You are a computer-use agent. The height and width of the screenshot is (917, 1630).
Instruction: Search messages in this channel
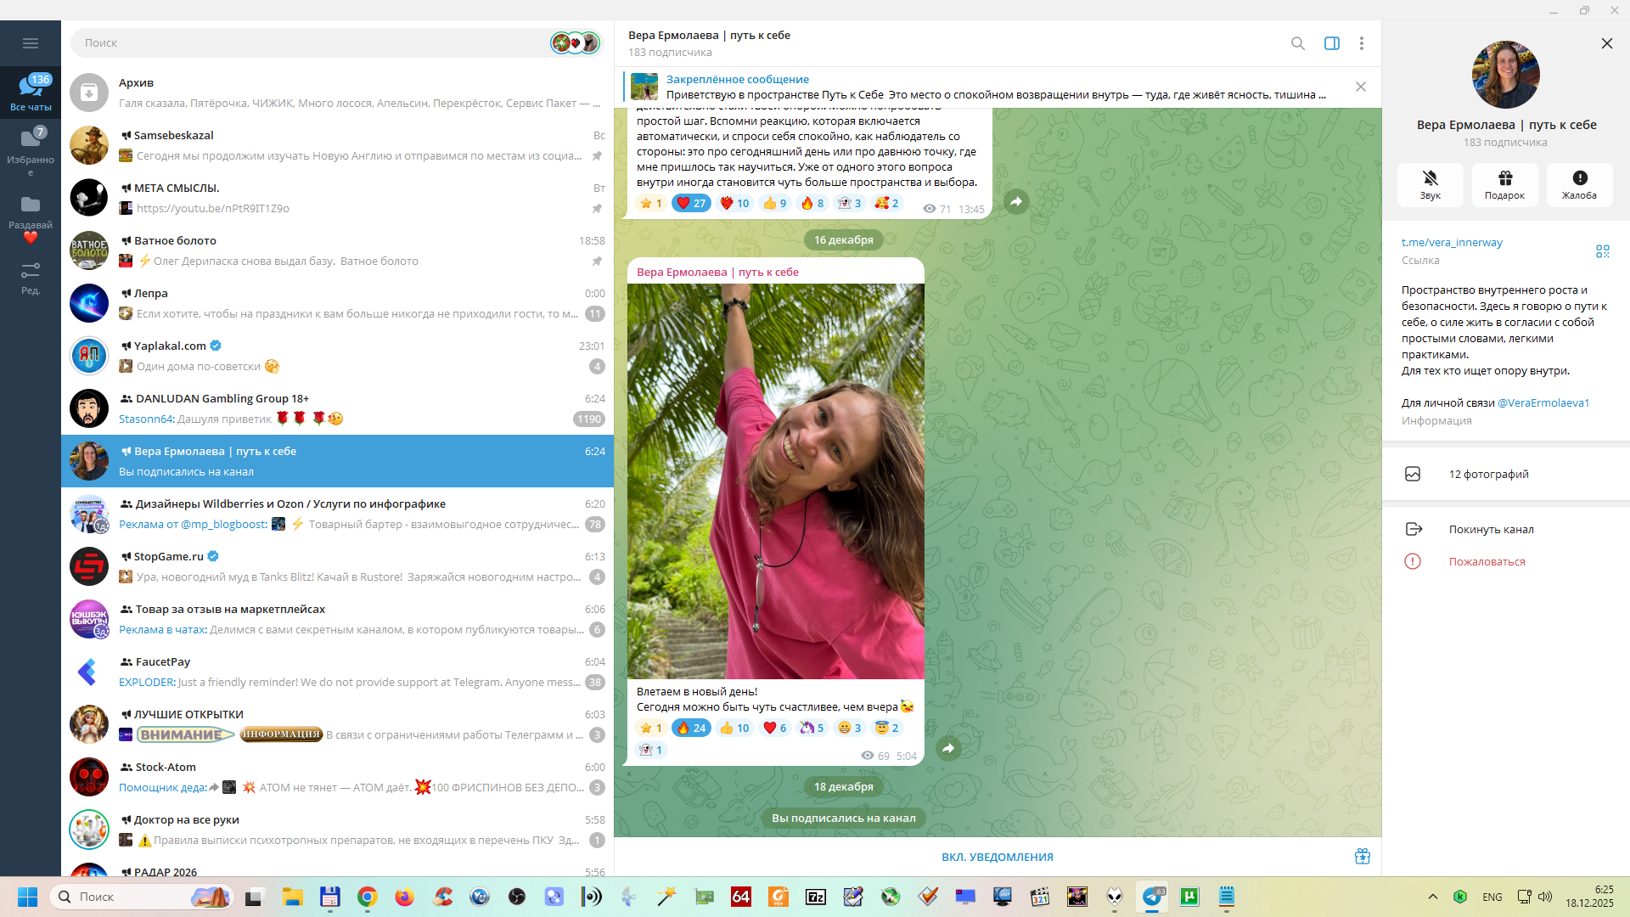click(x=1297, y=43)
